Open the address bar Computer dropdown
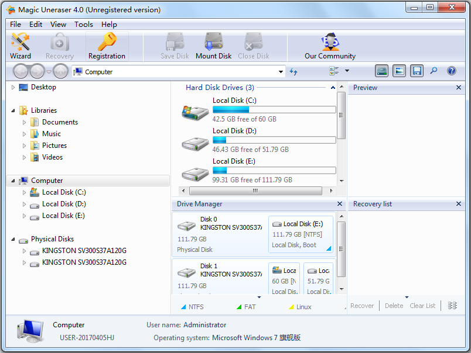This screenshot has height=353, width=471. 281,72
